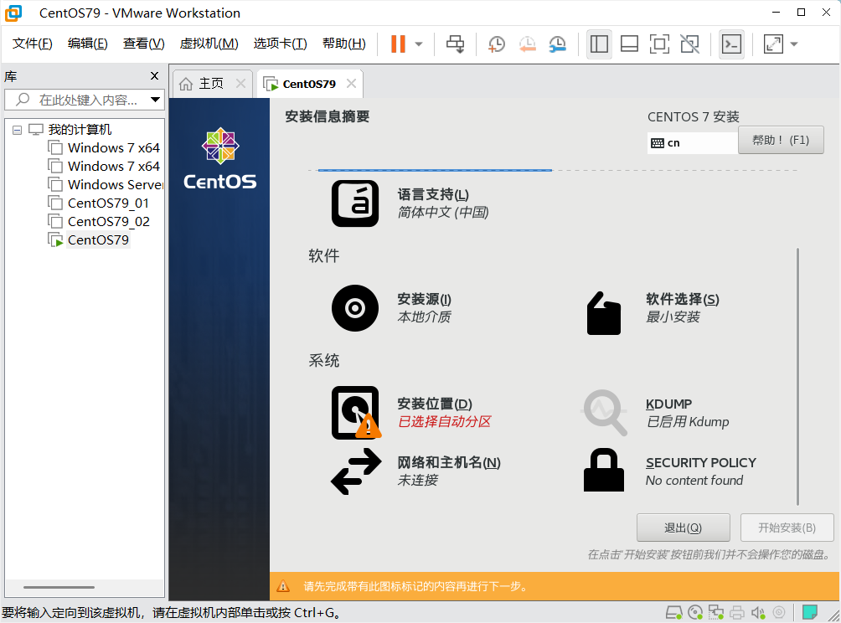Click the cn keyboard layout indicator
Image resolution: width=841 pixels, height=623 pixels.
(692, 143)
